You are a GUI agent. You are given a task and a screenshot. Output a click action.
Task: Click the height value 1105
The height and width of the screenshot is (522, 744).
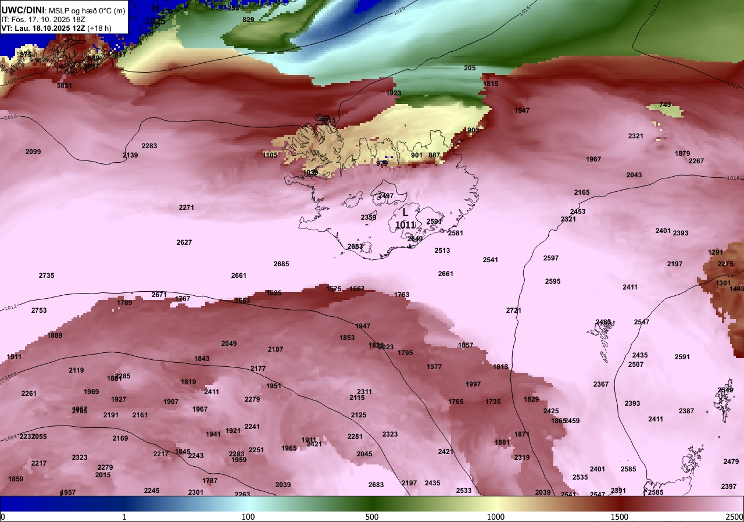271,155
